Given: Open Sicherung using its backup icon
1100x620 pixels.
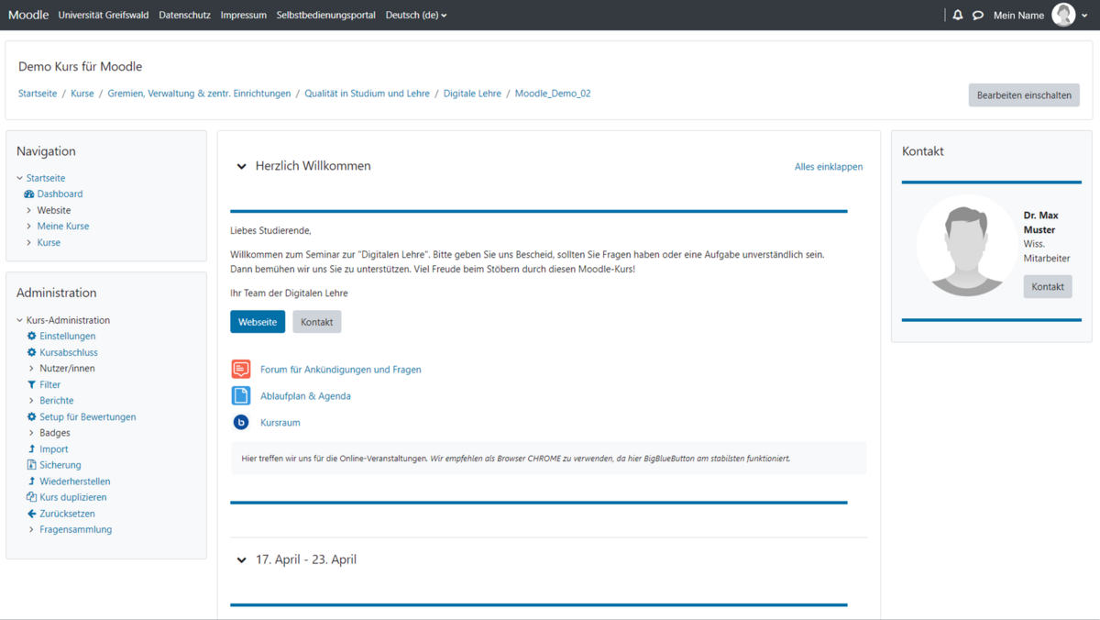Looking at the screenshot, I should point(32,465).
